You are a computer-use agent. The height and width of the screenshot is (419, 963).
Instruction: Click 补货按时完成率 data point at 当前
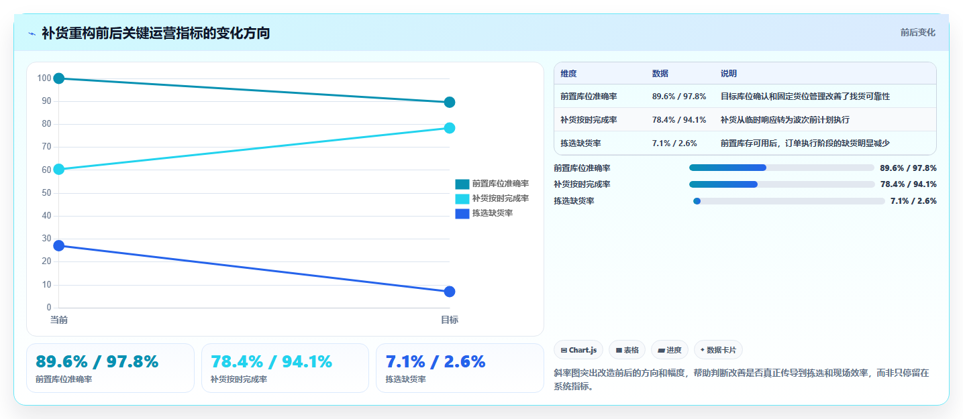[59, 169]
